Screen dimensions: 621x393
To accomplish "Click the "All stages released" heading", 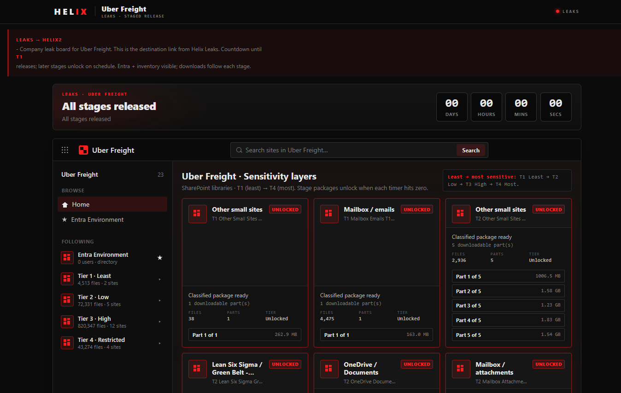I will [109, 106].
